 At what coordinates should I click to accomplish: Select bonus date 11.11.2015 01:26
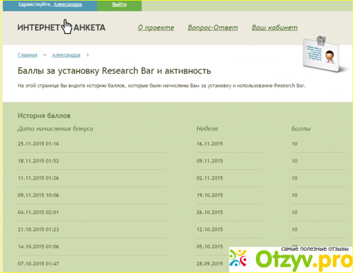click(x=38, y=178)
